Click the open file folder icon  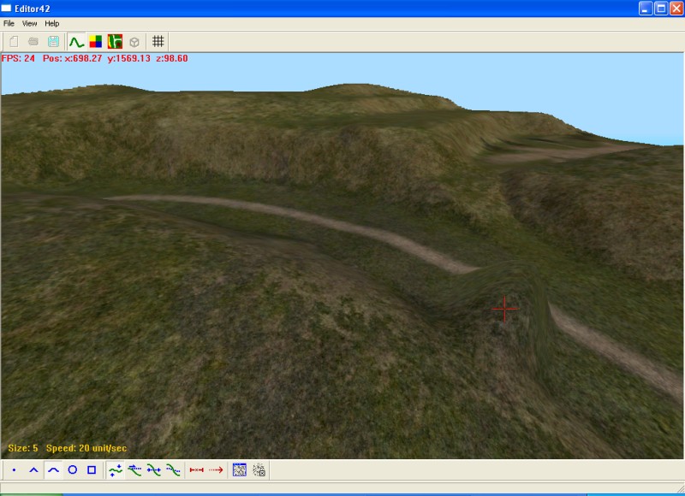pos(33,41)
